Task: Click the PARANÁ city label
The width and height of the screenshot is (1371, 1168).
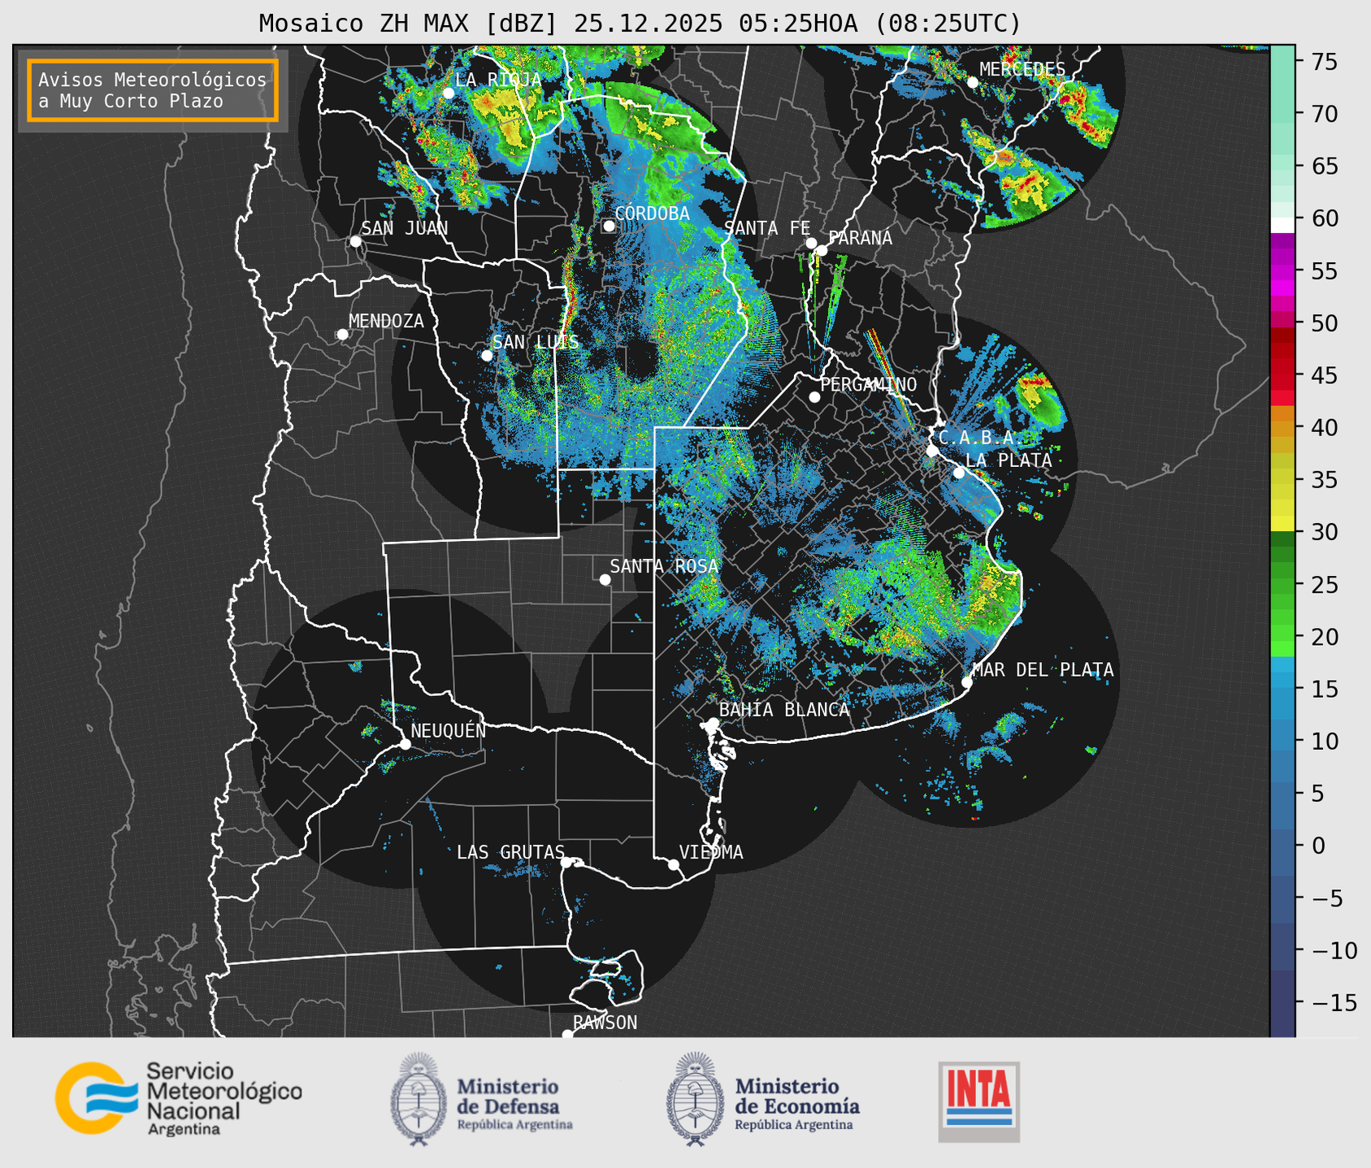Action: click(860, 238)
